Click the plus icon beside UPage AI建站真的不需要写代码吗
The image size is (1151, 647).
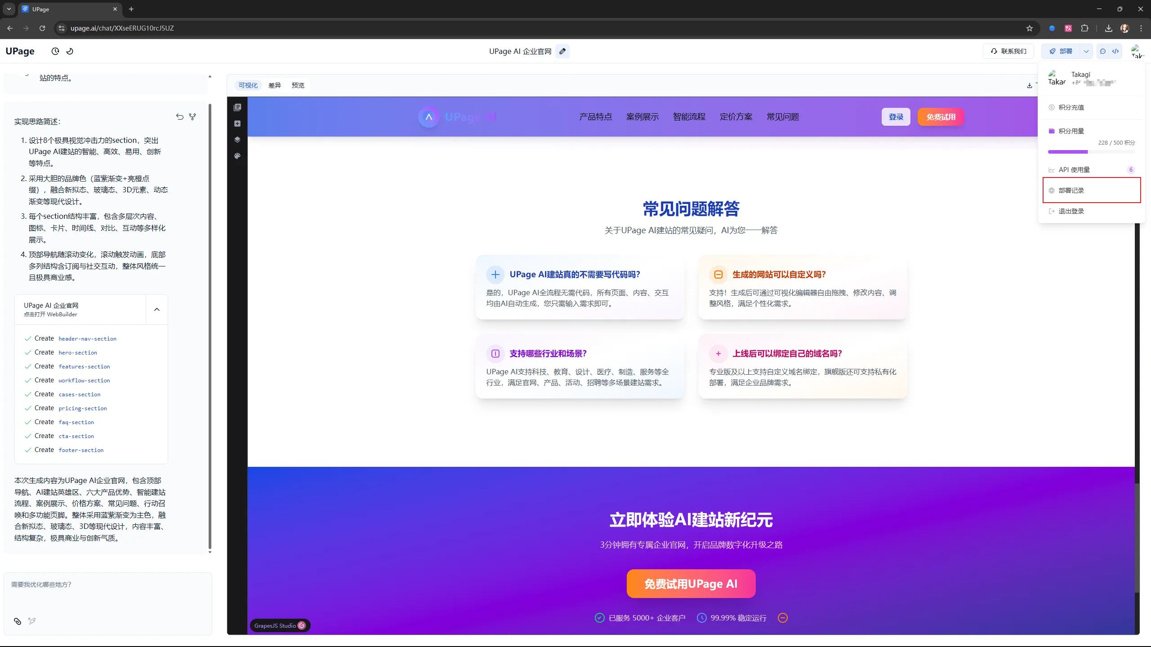tap(495, 275)
